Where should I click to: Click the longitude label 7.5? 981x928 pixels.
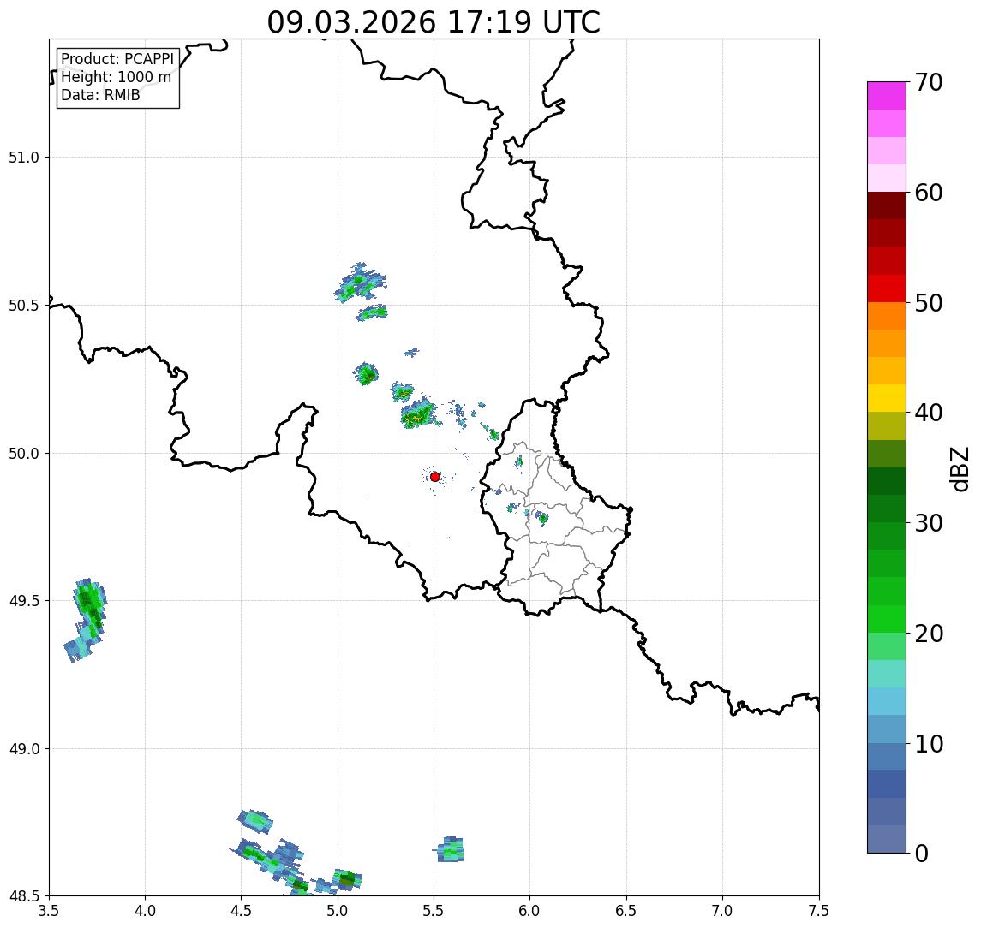[819, 911]
